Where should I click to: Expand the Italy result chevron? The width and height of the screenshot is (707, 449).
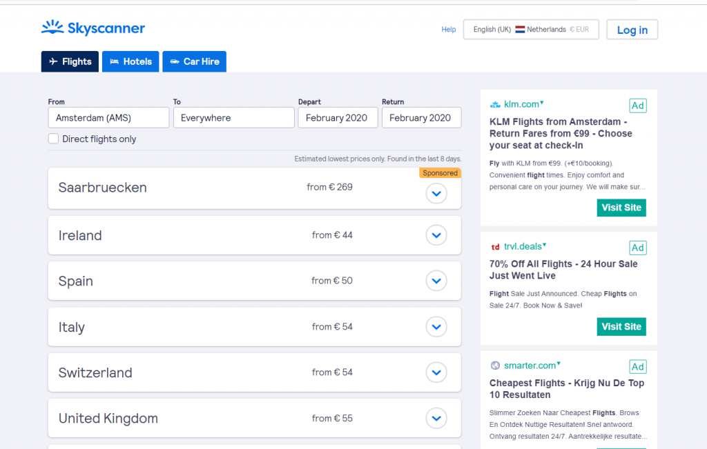pos(436,327)
